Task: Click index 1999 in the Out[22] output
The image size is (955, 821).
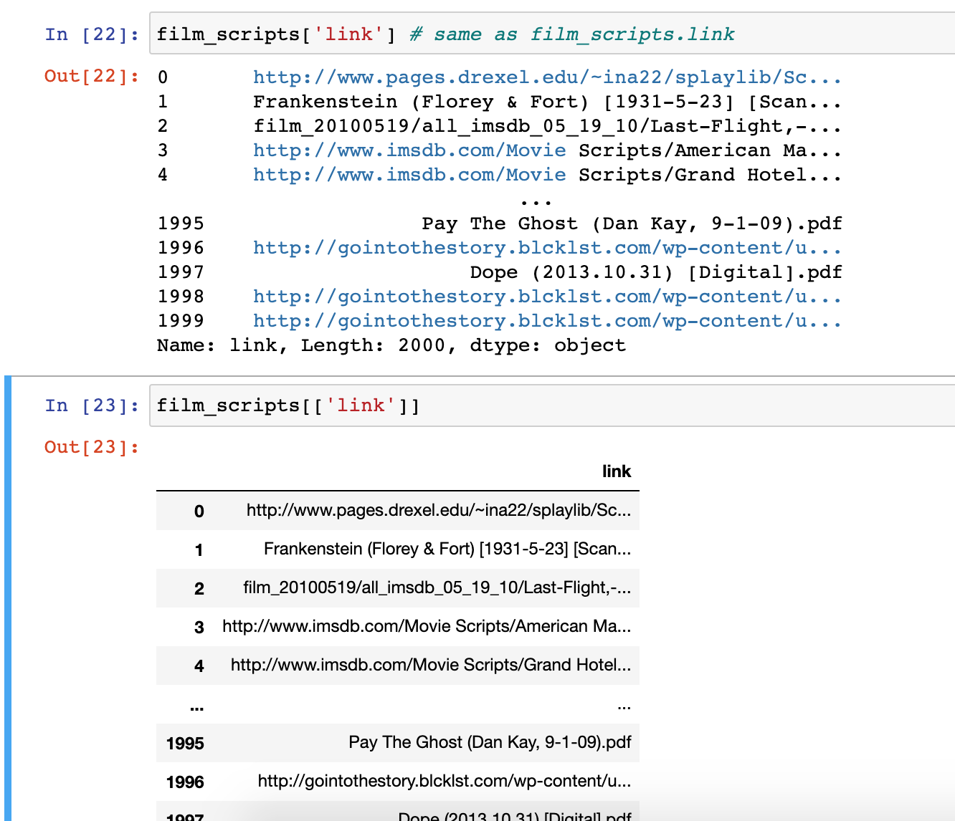Action: (x=181, y=321)
